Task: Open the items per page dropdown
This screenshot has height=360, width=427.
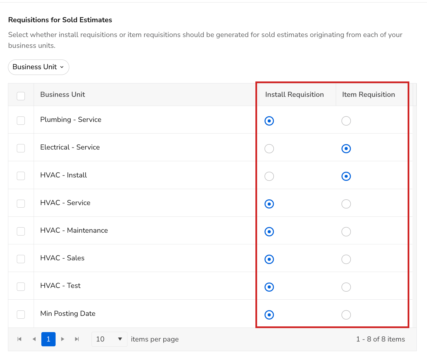Action: pyautogui.click(x=109, y=339)
